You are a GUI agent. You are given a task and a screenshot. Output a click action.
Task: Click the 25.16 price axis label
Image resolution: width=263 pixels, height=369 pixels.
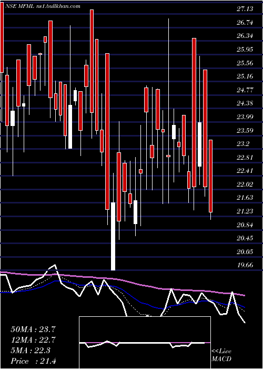pos(245,76)
